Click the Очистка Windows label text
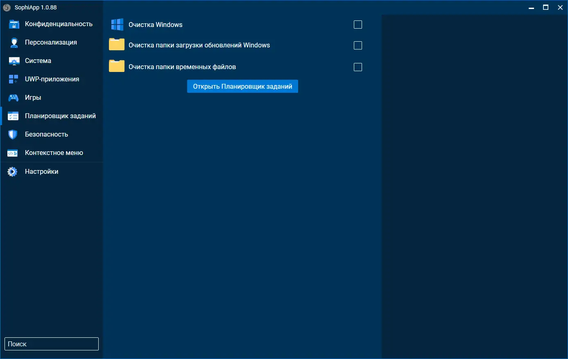 click(156, 25)
